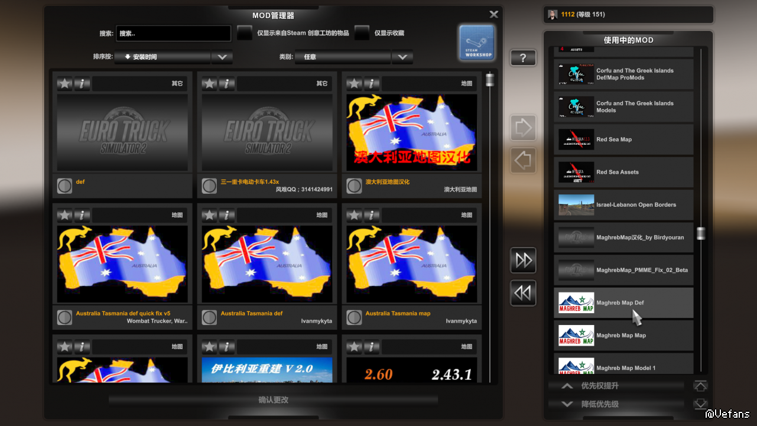
Task: Open info for Australia Tasmania def mod
Action: click(x=227, y=215)
